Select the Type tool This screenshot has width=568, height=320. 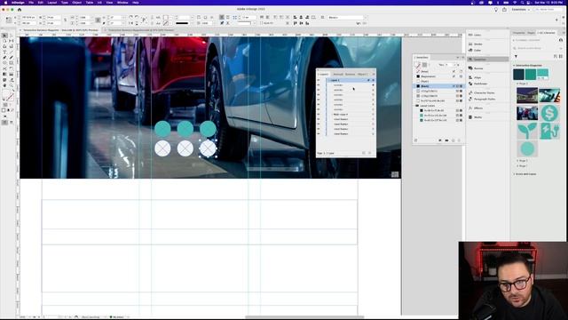4,52
